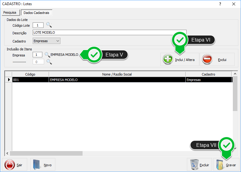Viewport: 241px width, 172px height.
Task: Click the Cadastro column header in grid
Action: coord(208,74)
